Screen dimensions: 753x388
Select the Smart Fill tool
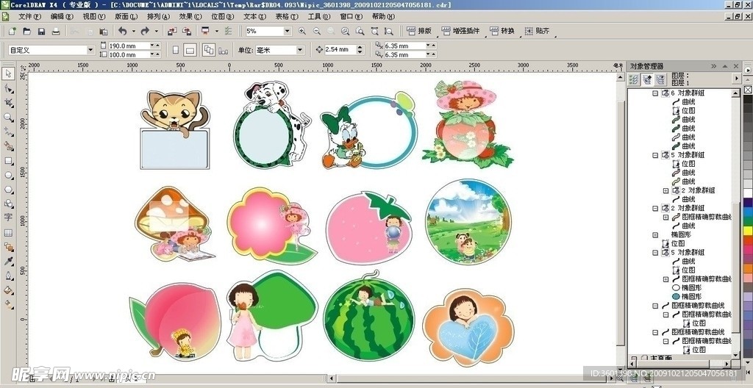(8, 146)
